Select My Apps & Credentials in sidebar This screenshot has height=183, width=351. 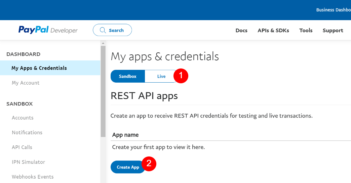tap(50, 68)
